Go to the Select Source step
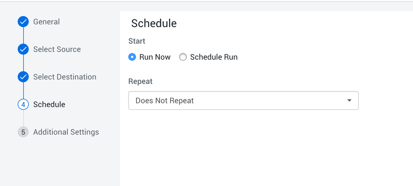 57,49
